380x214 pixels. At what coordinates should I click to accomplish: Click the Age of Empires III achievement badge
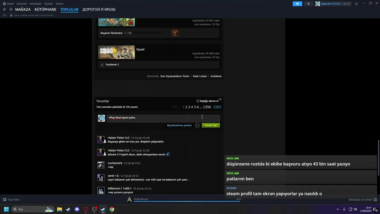click(175, 33)
